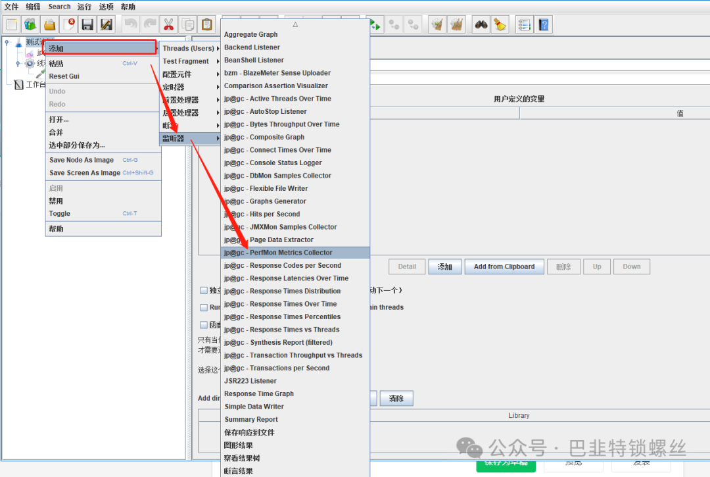
Task: Select 察看结果树 listener
Action: pos(295,458)
